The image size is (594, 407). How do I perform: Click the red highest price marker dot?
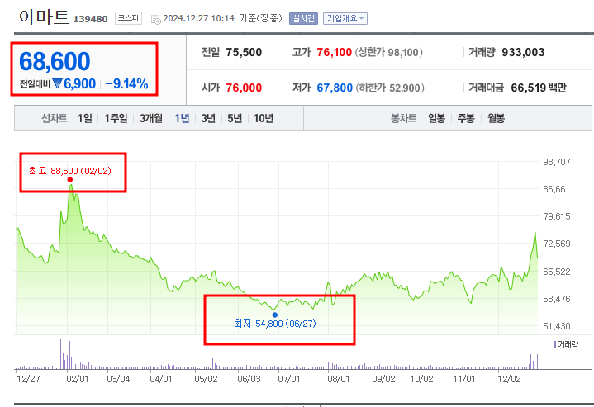tap(69, 179)
